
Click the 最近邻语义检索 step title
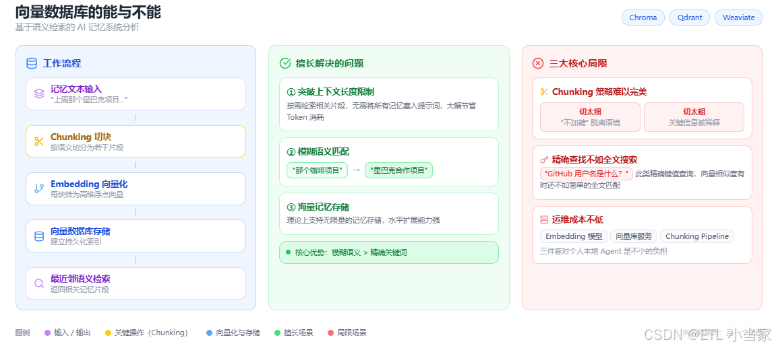pyautogui.click(x=80, y=279)
